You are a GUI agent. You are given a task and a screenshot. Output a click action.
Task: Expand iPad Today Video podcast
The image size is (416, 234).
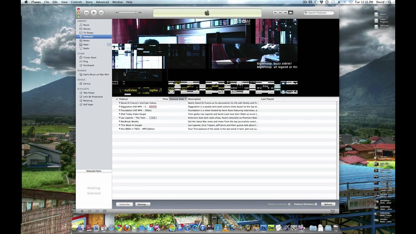(x=120, y=114)
